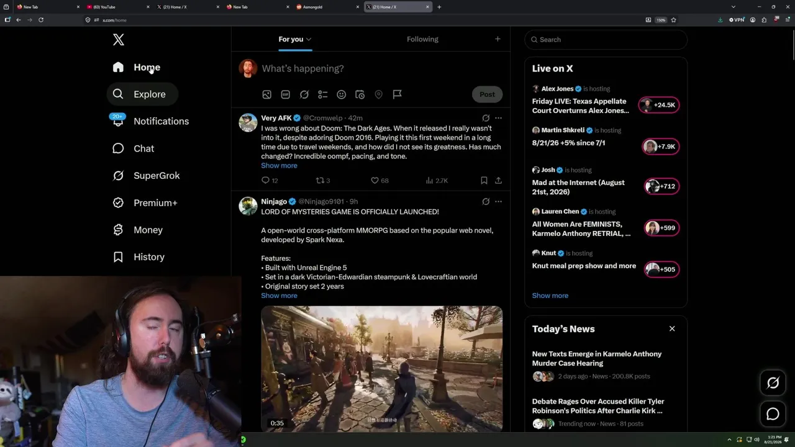This screenshot has height=447, width=795.
Task: Open Premium+ from the sidebar
Action: pyautogui.click(x=145, y=203)
